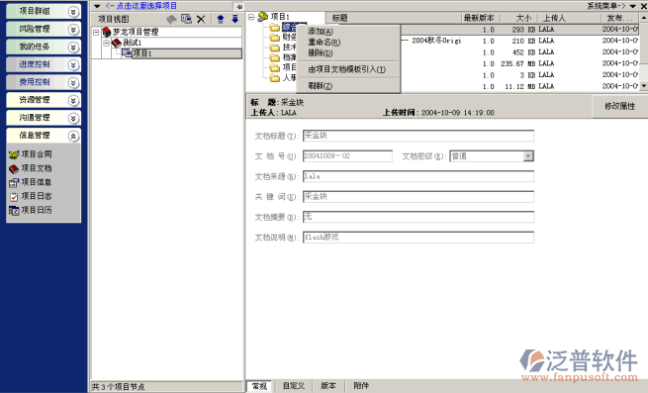The image size is (648, 393).
Task: Open 项目日历 calendar entry
Action: point(31,210)
